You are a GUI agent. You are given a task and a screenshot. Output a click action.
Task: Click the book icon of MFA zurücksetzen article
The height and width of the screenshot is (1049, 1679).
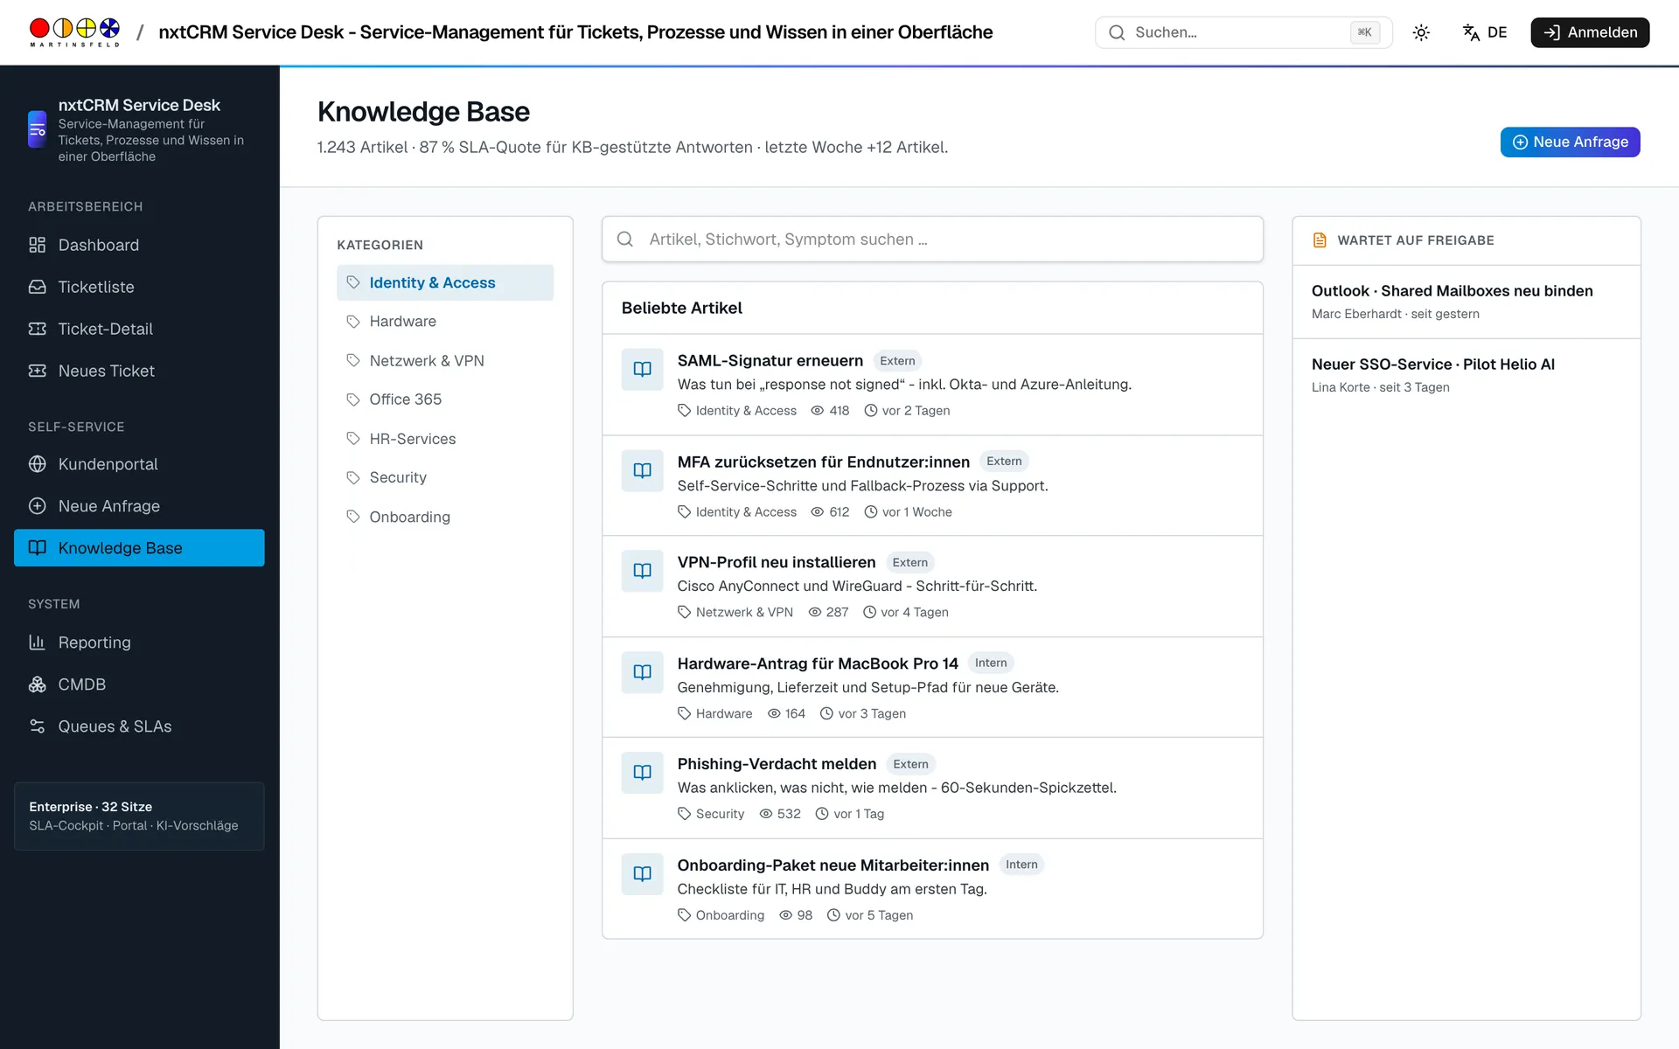[643, 470]
